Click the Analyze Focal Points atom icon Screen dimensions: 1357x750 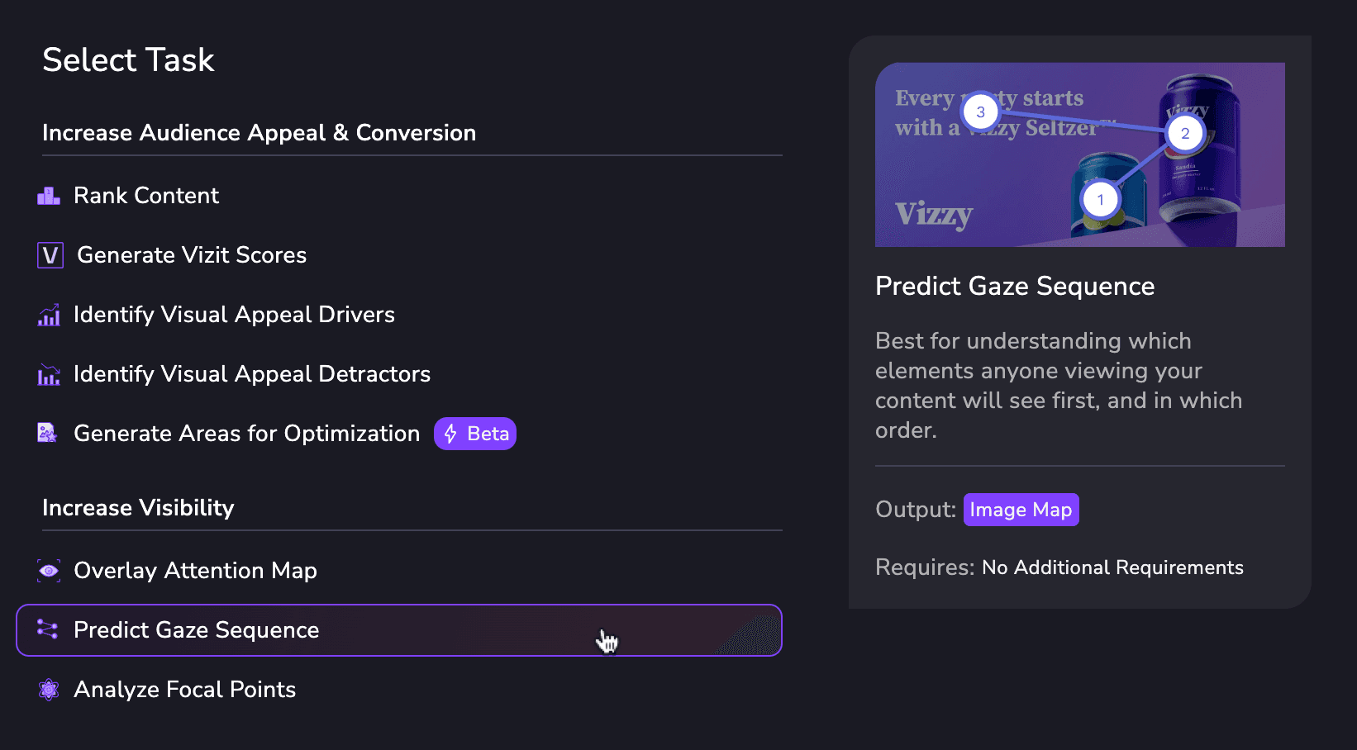(49, 690)
